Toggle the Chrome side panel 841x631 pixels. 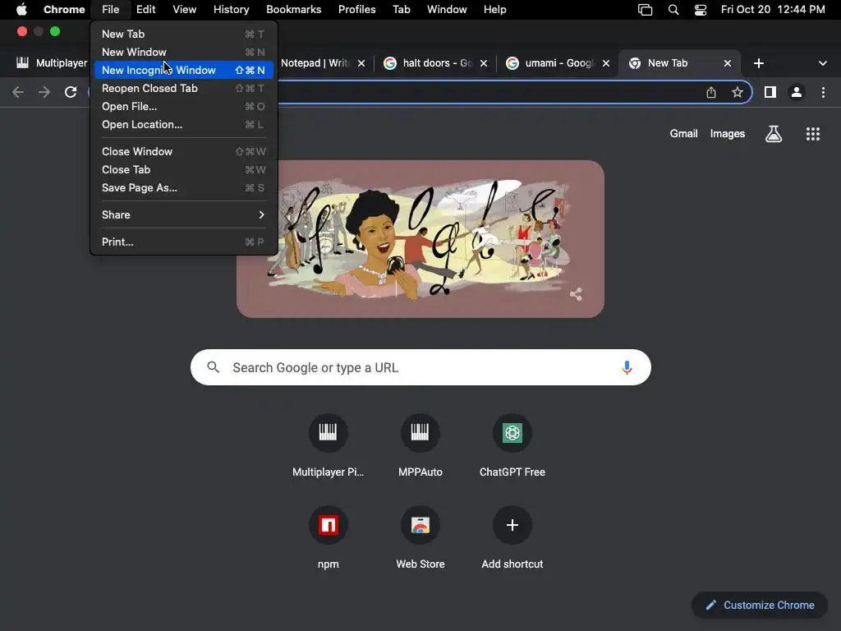pos(770,92)
